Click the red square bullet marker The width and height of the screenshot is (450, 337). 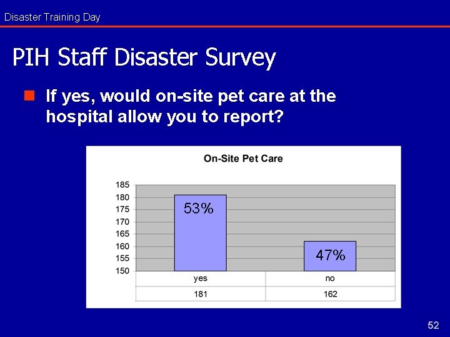(29, 95)
